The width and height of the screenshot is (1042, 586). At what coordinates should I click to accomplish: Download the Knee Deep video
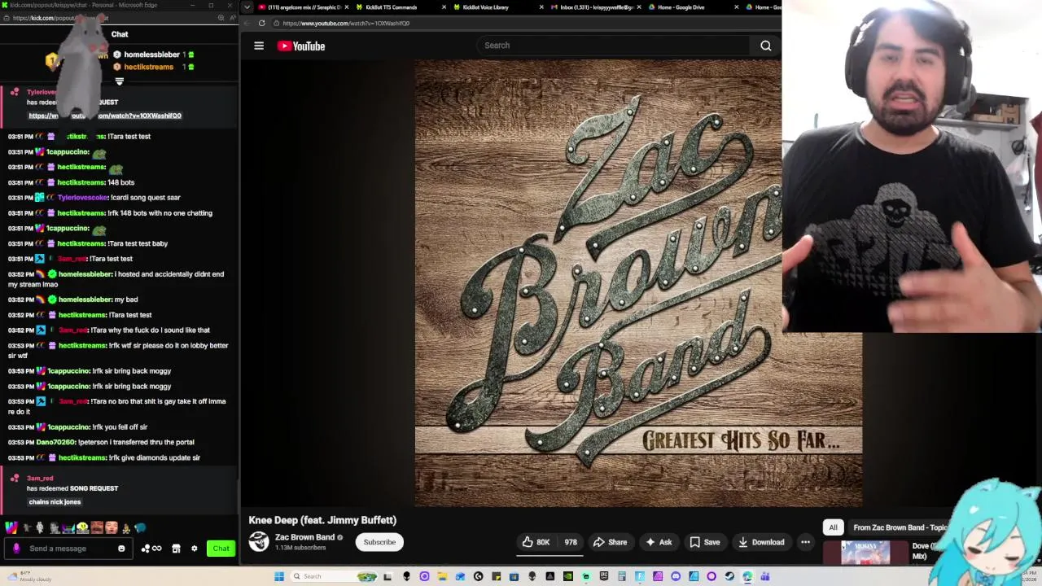pyautogui.click(x=761, y=542)
